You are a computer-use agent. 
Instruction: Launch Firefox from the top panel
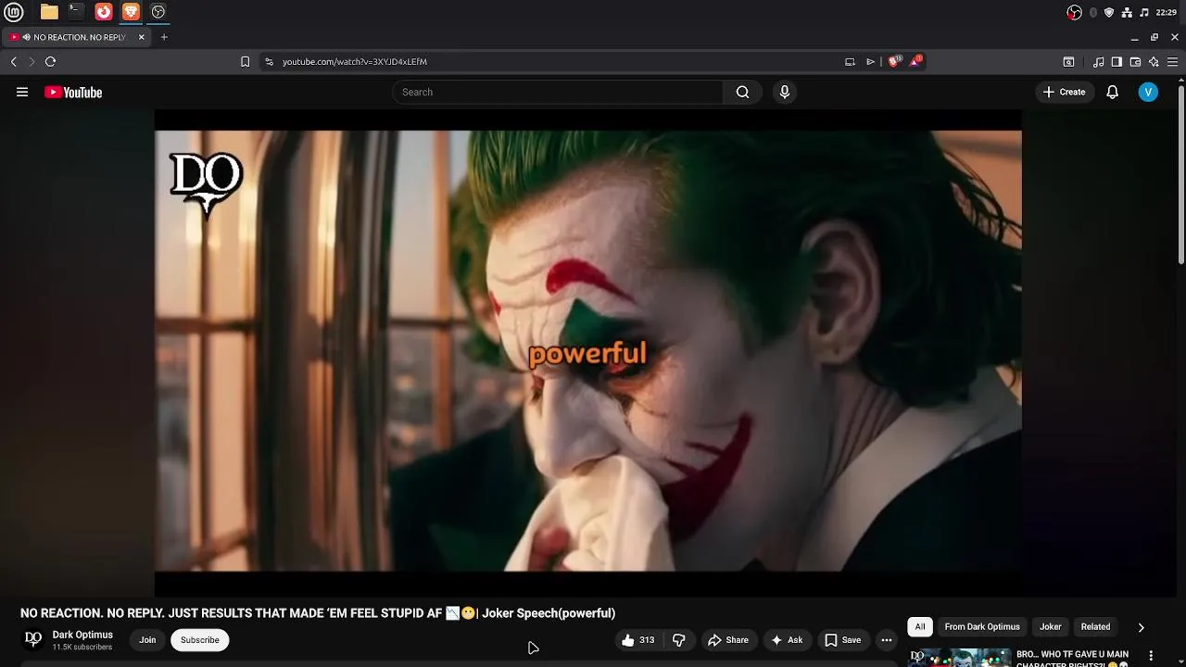(x=104, y=12)
